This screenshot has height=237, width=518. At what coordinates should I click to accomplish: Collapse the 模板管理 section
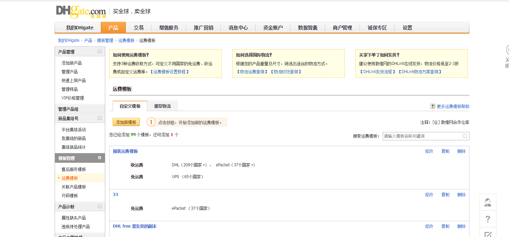pos(100,158)
